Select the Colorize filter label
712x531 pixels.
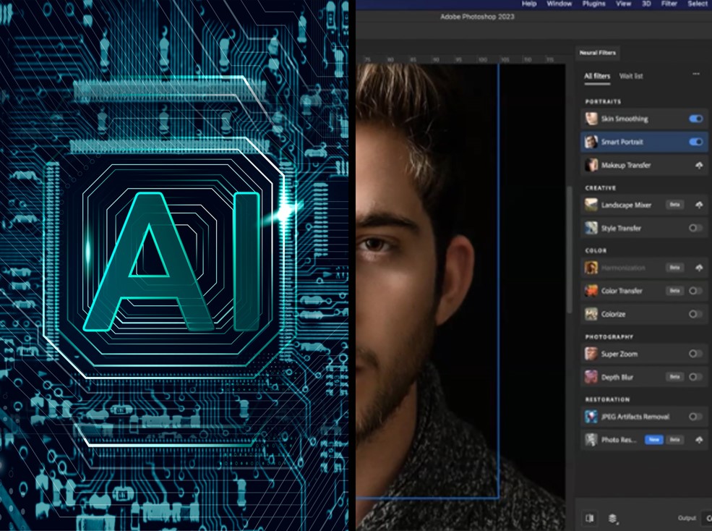point(613,314)
